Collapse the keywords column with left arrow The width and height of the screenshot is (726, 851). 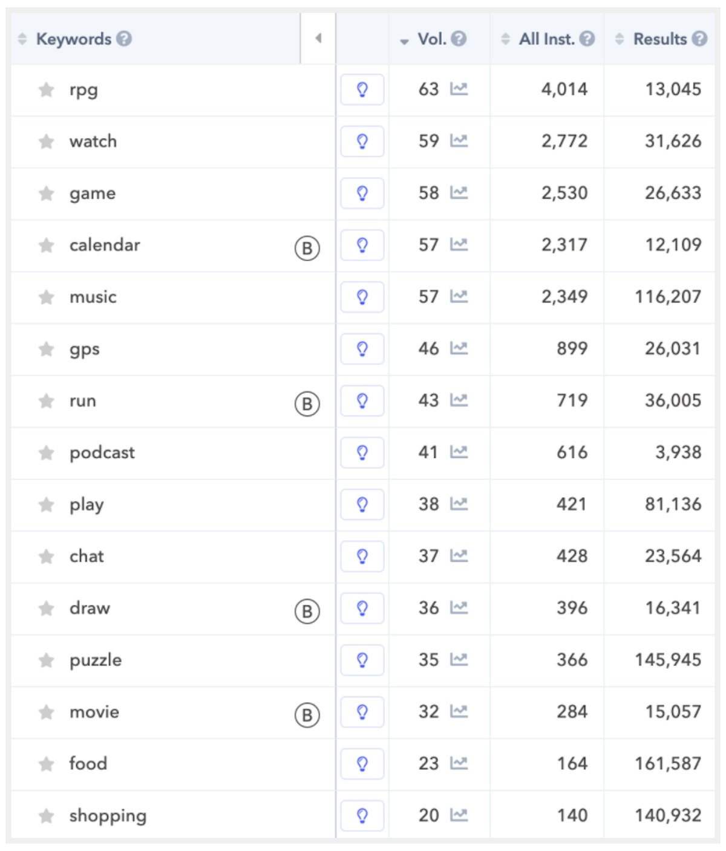coord(318,39)
